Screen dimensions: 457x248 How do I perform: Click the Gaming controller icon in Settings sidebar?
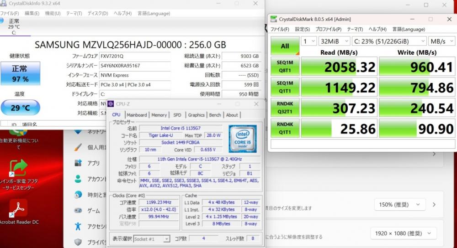point(78,211)
